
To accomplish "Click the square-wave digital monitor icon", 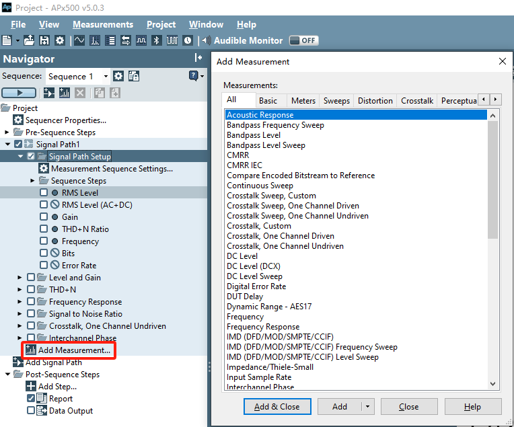I will 141,40.
